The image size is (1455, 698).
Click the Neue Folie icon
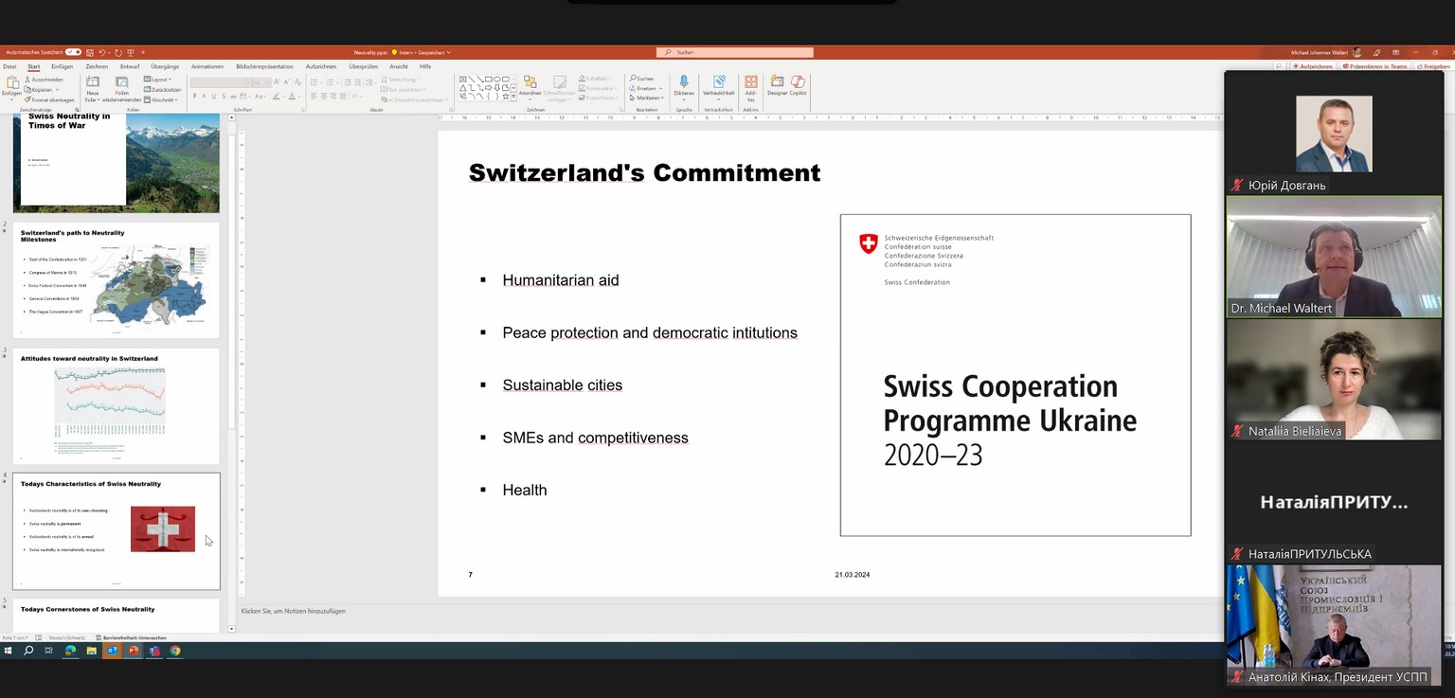[x=93, y=83]
